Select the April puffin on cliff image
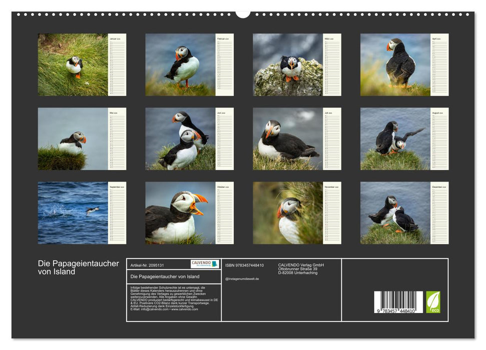Image resolution: width=486 pixels, height=350 pixels. tap(395, 65)
